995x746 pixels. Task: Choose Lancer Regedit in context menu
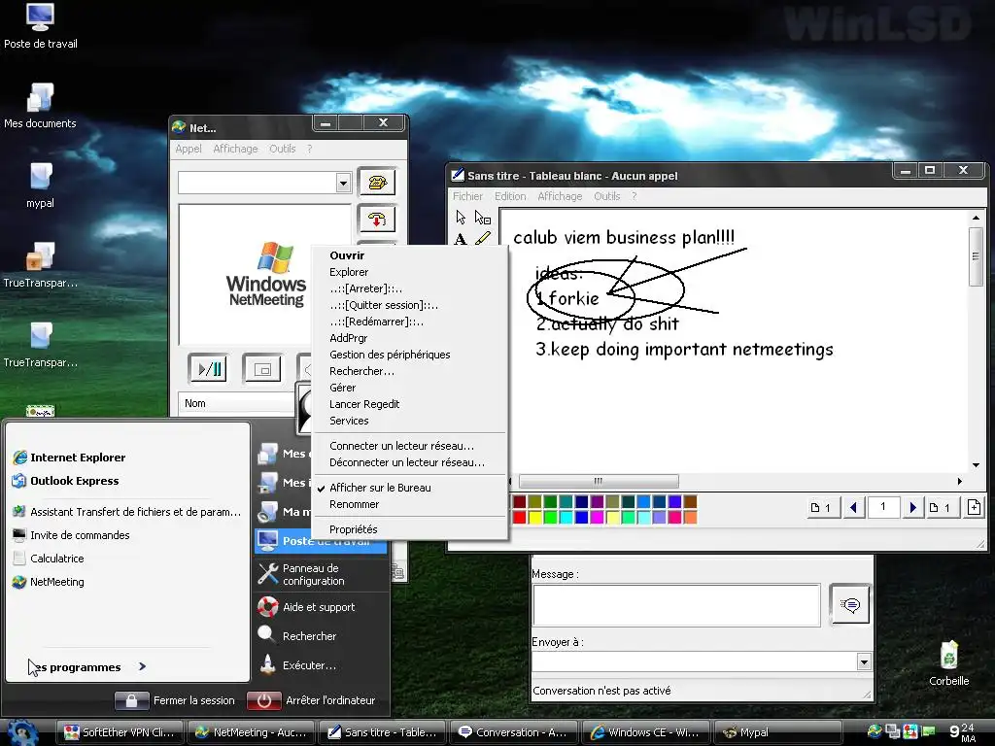pos(411,404)
